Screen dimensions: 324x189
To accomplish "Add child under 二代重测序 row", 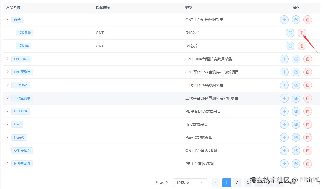I will coord(284,98).
